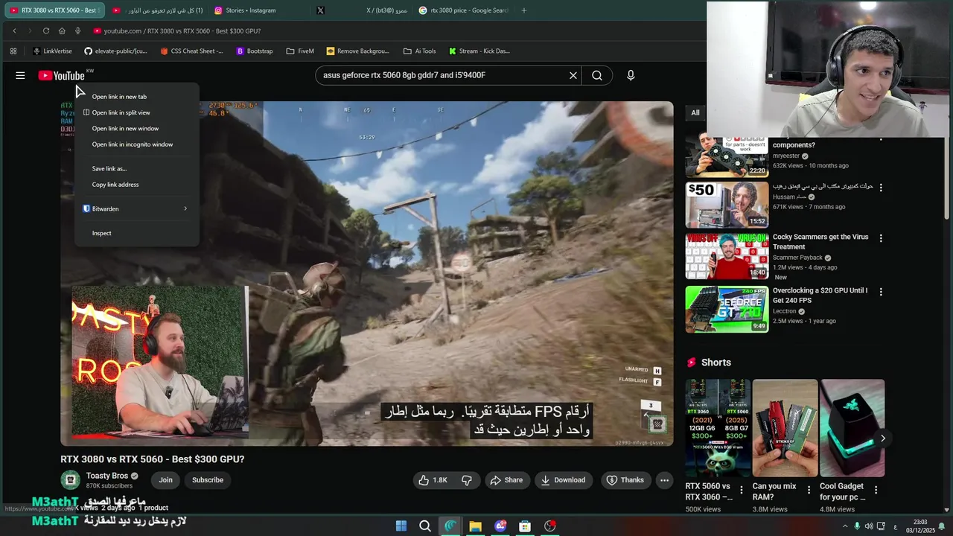Open the Ai Tools bookmarks folder
This screenshot has height=536, width=953.
[x=420, y=51]
